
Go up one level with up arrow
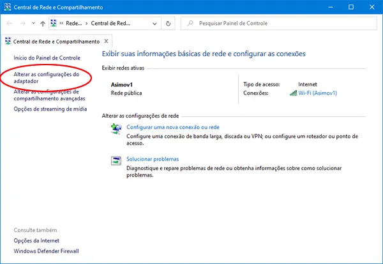(42, 24)
